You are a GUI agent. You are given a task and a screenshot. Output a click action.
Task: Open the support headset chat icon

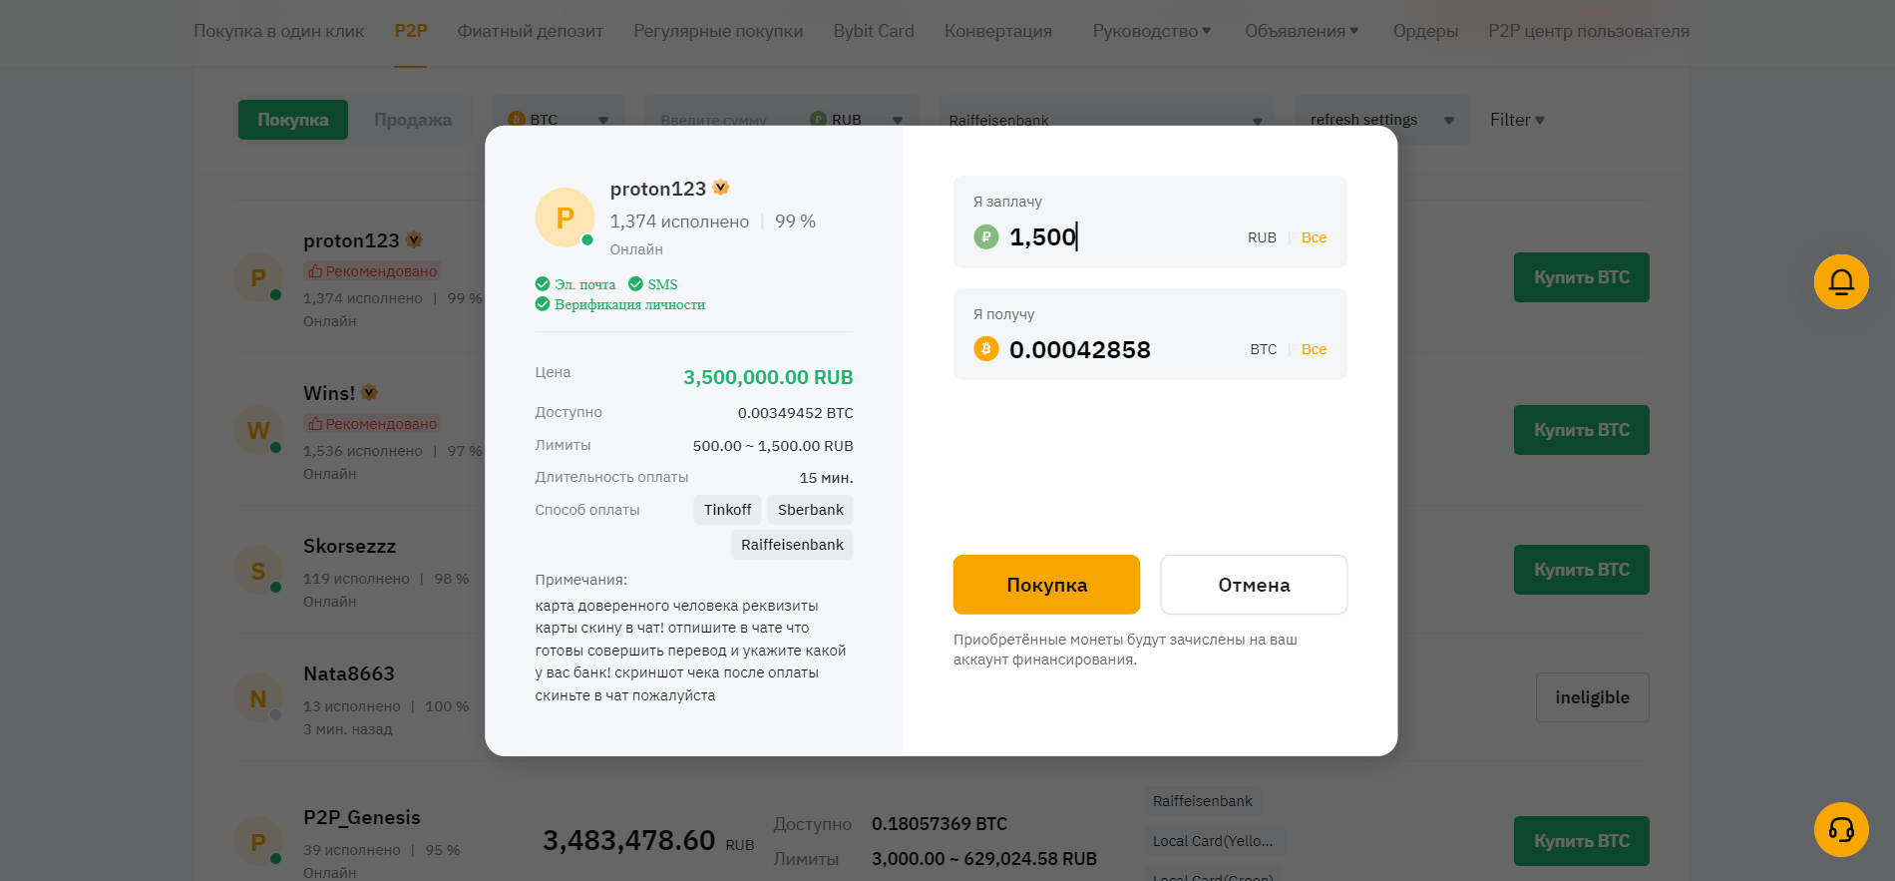tap(1840, 829)
